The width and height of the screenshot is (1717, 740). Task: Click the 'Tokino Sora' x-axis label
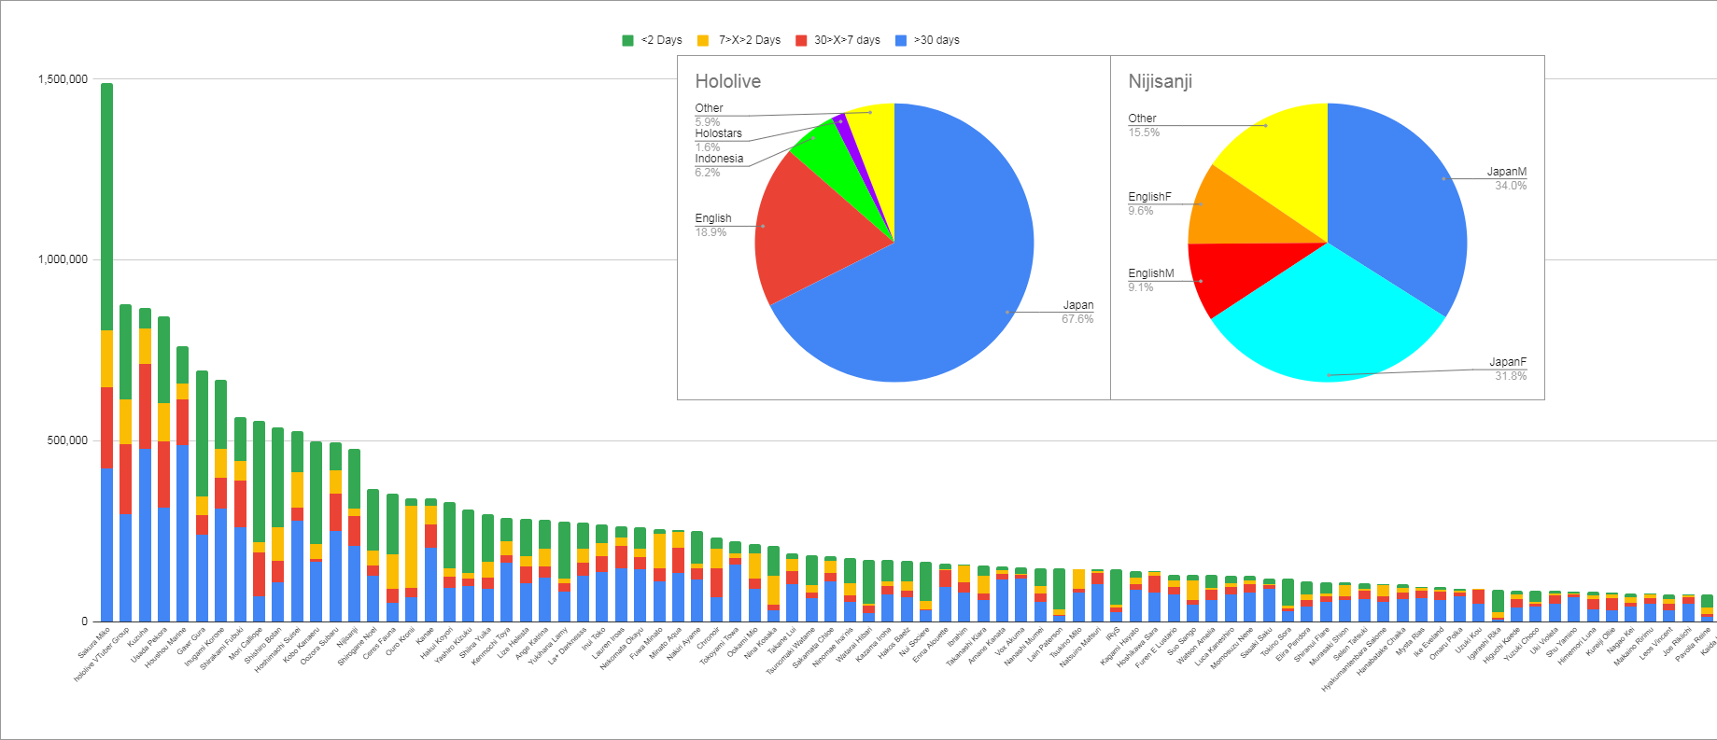tap(1275, 641)
